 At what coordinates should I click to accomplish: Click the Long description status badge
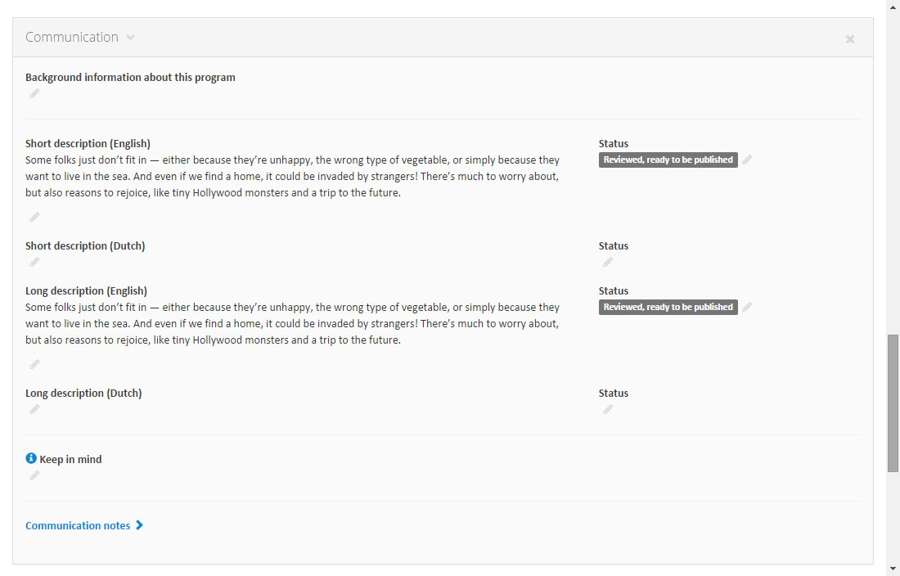pos(668,307)
